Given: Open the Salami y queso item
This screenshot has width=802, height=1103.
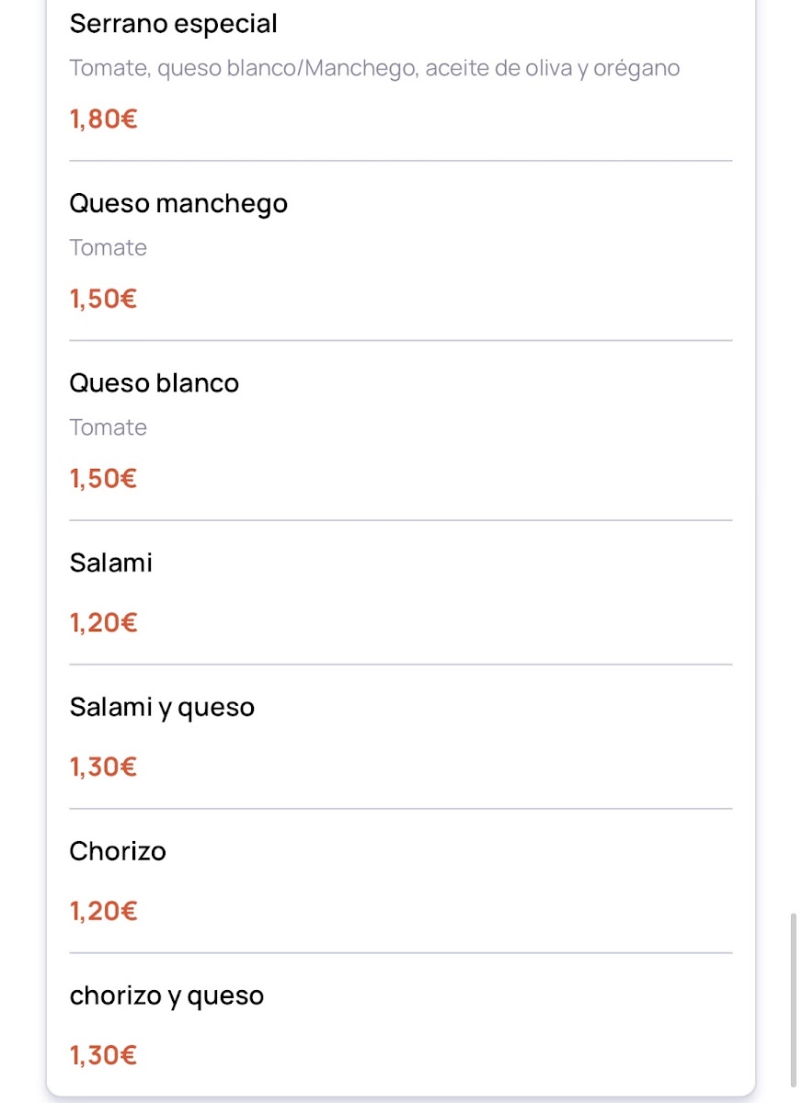Looking at the screenshot, I should point(162,707).
